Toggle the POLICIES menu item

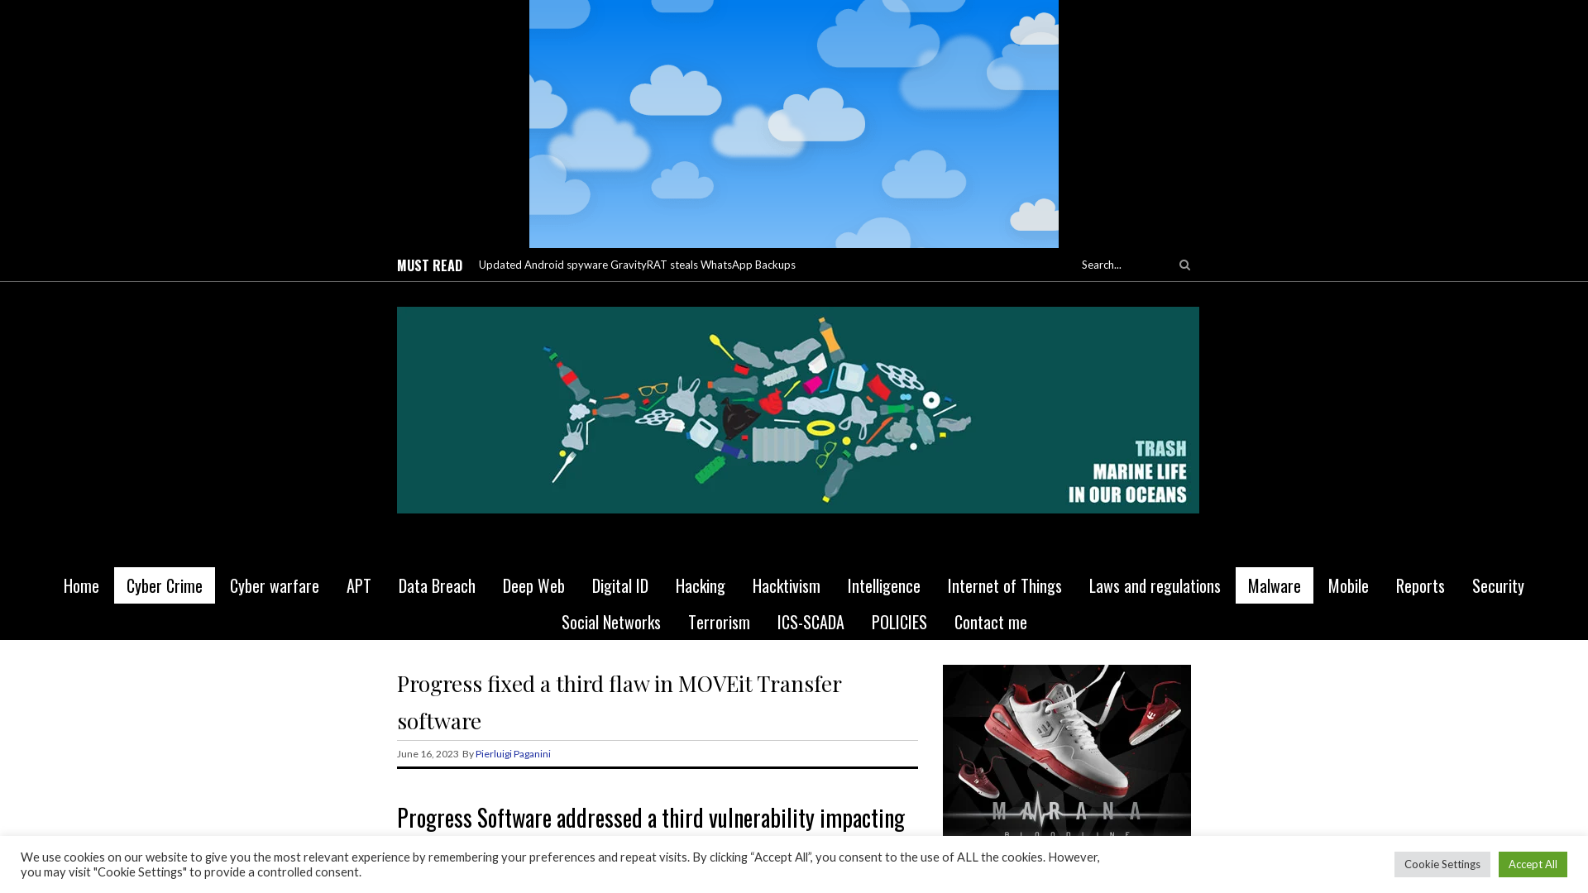pyautogui.click(x=899, y=622)
